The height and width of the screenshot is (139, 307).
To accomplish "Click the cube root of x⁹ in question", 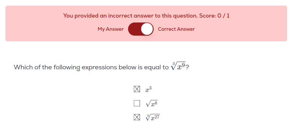I will 178,67.
